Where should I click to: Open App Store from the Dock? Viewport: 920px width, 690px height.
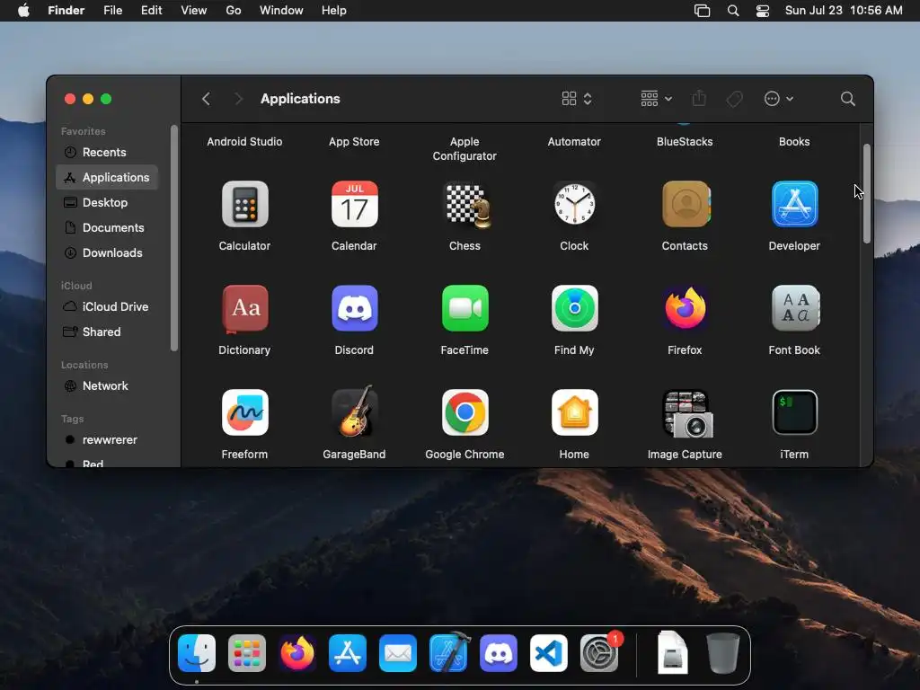tap(348, 653)
